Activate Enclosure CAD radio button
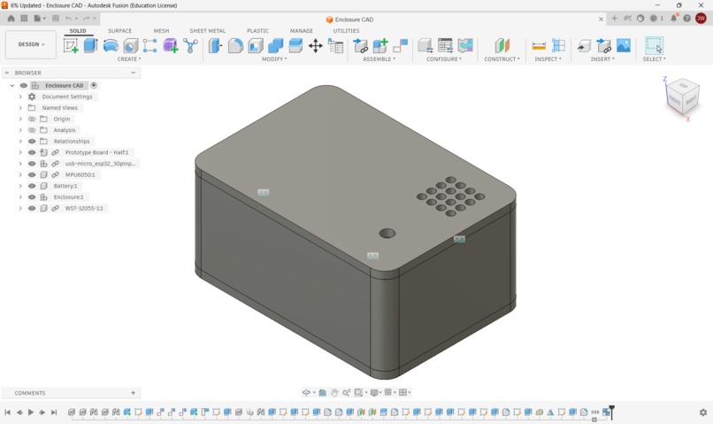 (x=94, y=86)
